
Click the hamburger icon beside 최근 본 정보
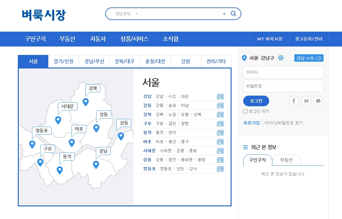pos(245,147)
